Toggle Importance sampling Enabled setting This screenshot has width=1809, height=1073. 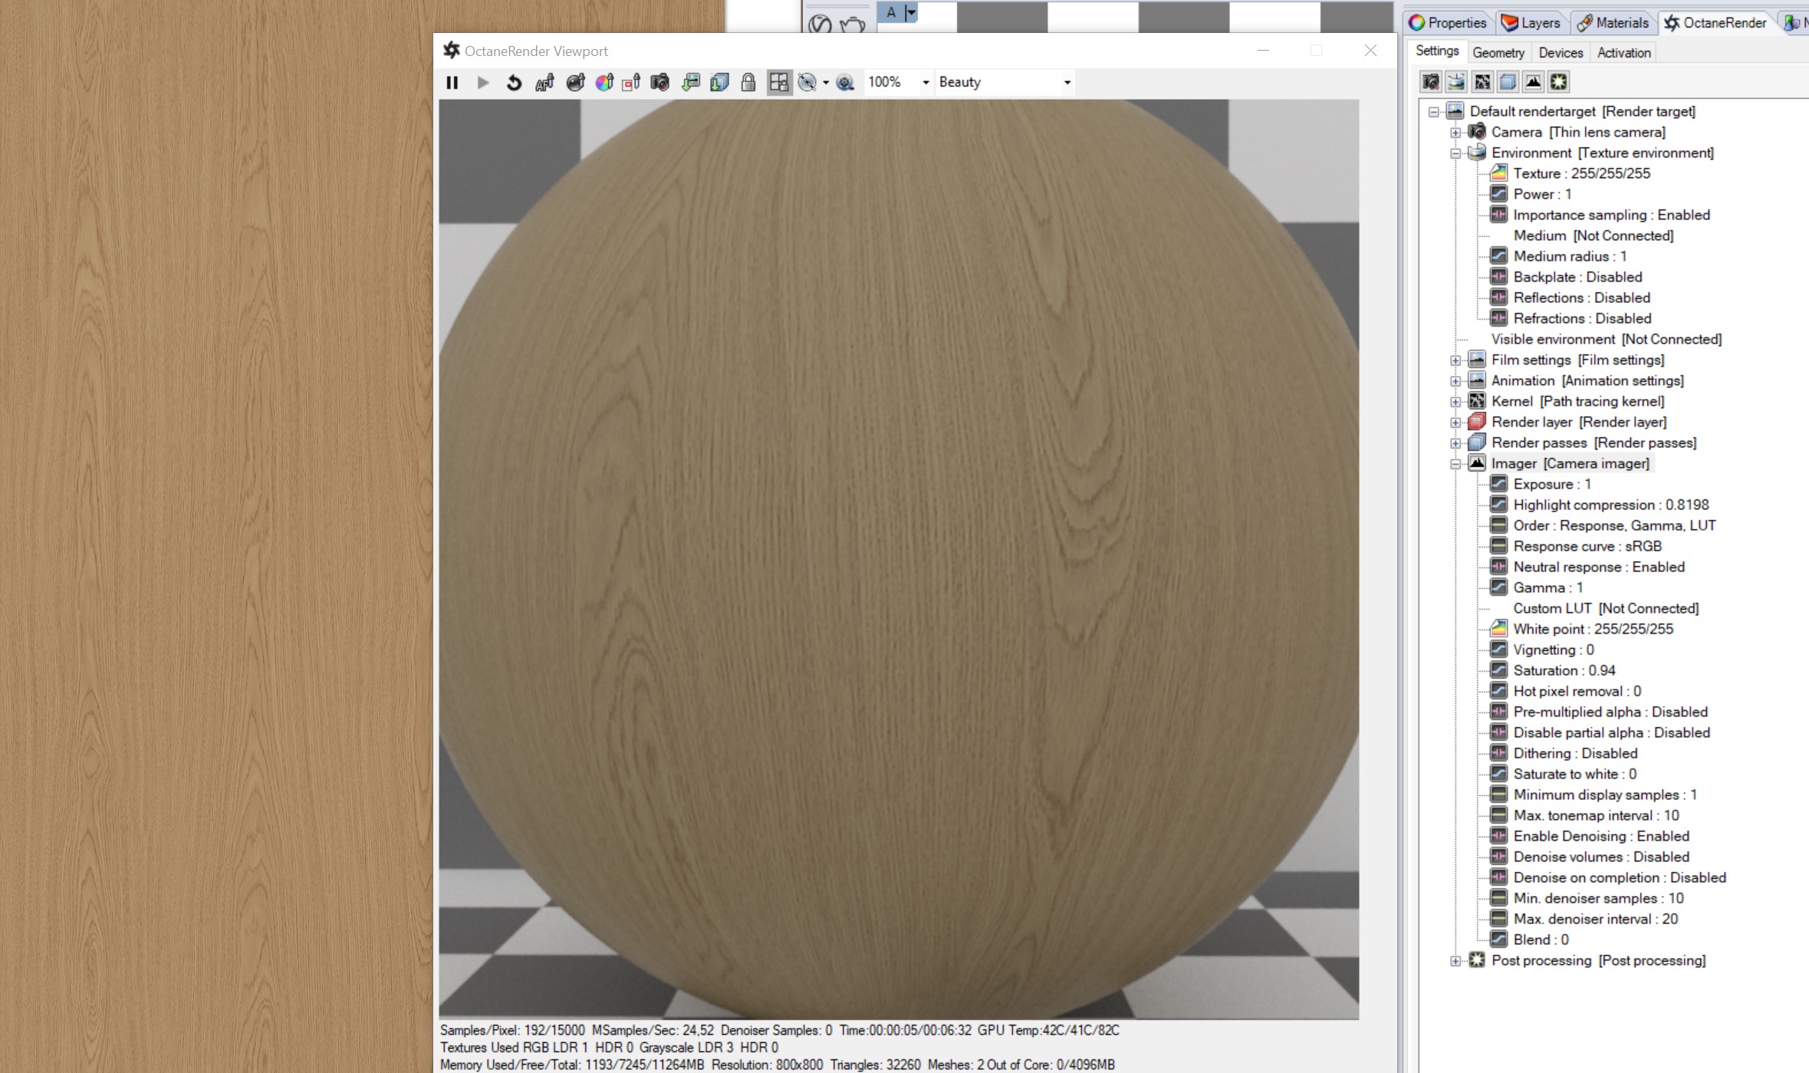click(x=1610, y=215)
